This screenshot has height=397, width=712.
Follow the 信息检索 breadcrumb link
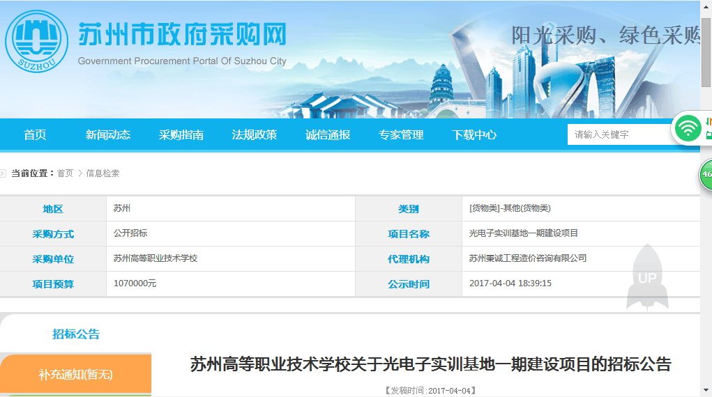[103, 173]
